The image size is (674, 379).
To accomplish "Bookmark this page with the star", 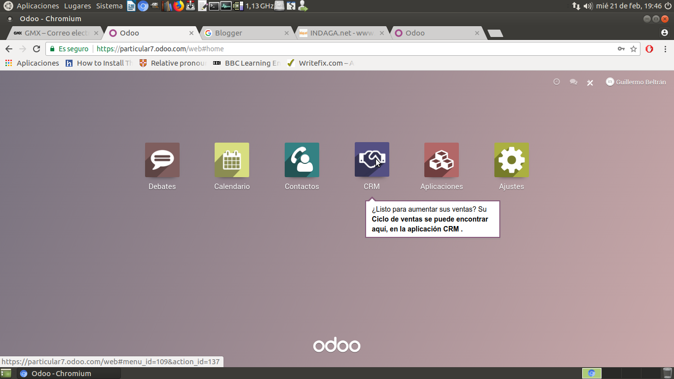I will [x=634, y=49].
